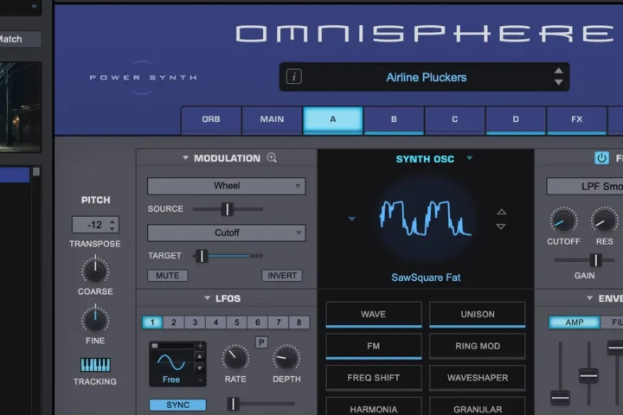Click the filter Cutoff knob

tap(563, 220)
